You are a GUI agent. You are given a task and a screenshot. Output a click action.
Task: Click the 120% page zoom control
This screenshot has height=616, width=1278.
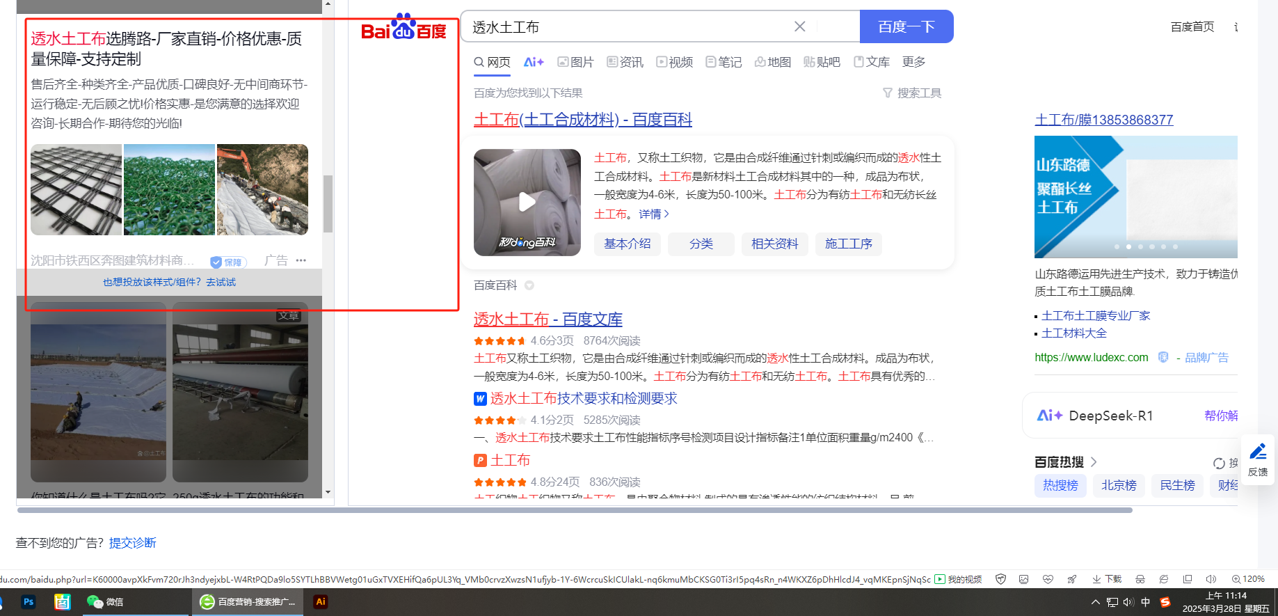[x=1248, y=579]
